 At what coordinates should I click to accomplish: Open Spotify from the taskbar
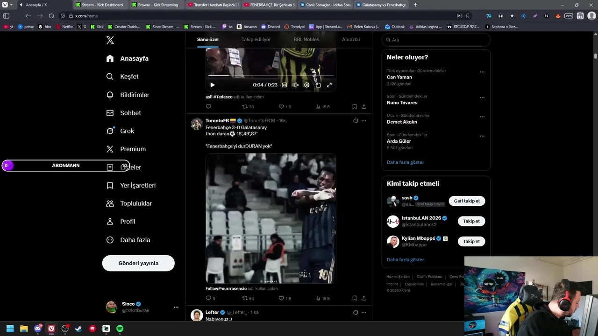coord(120,329)
